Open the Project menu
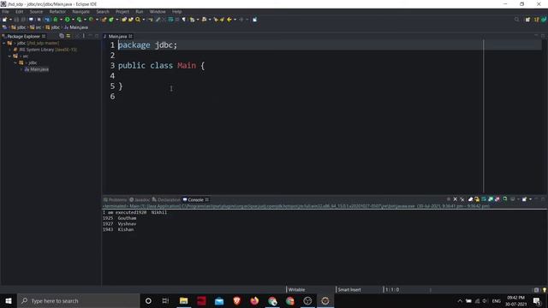 (x=122, y=11)
